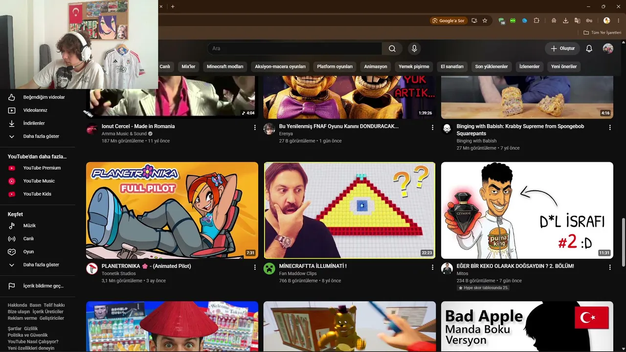Click the extension icon with badge 10
The width and height of the screenshot is (626, 352).
tap(501, 21)
